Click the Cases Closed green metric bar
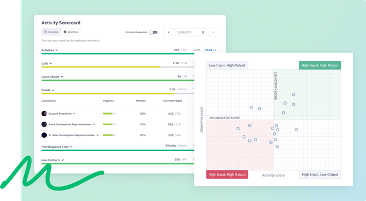The width and height of the screenshot is (366, 201). (118, 80)
